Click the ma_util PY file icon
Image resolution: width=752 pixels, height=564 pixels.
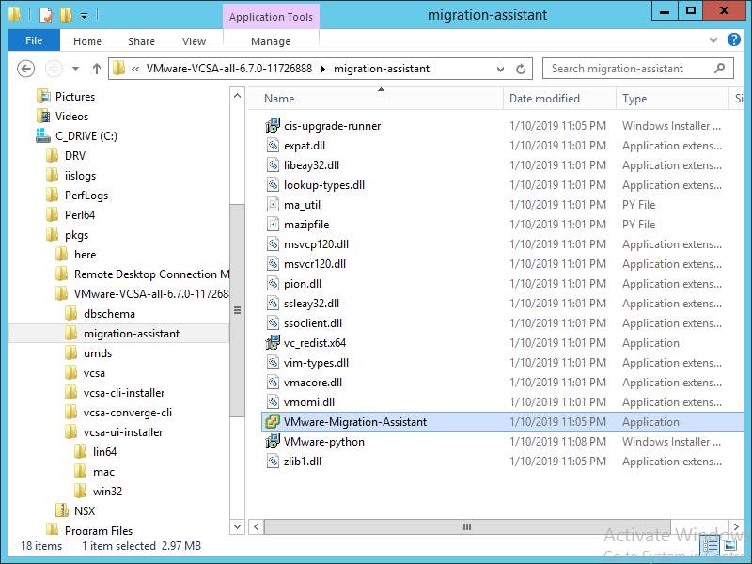(273, 205)
